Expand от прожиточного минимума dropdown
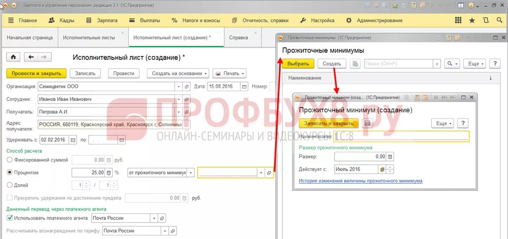This screenshot has height=239, width=508. 191,173
